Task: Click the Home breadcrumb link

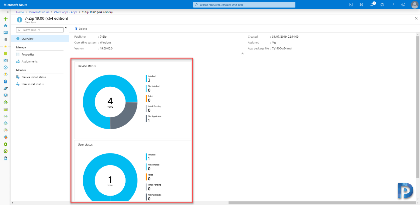Action: coord(20,12)
